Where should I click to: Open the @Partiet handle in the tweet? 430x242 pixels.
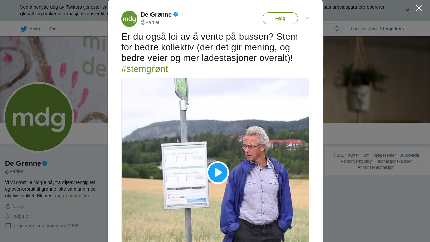(150, 22)
